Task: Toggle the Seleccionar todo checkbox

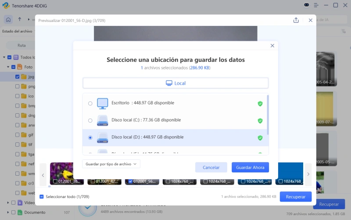Action: click(x=41, y=196)
